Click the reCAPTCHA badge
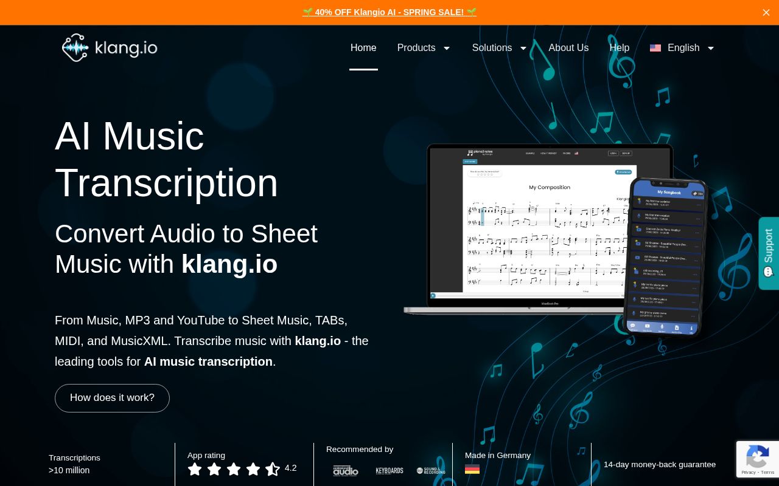The height and width of the screenshot is (486, 779). (x=758, y=459)
